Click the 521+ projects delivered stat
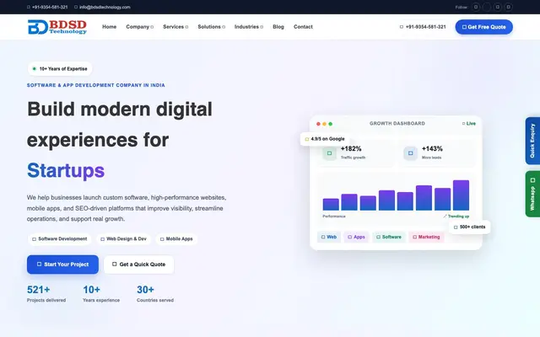Image resolution: width=540 pixels, height=337 pixels. tap(46, 294)
